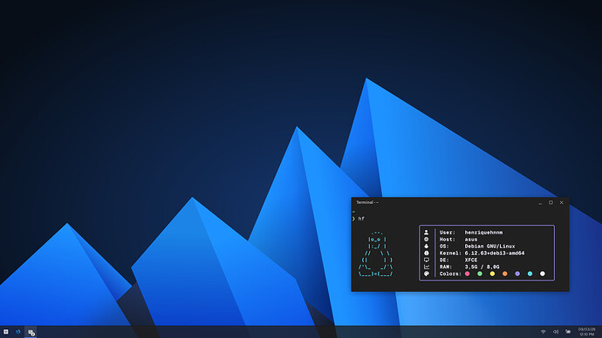Open the volume speaker tray icon
602x338 pixels.
point(556,332)
